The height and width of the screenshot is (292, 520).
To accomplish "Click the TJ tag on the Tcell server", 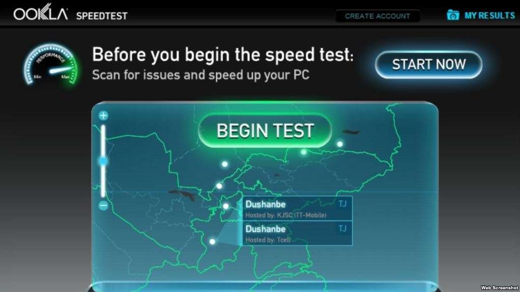I will [x=343, y=229].
